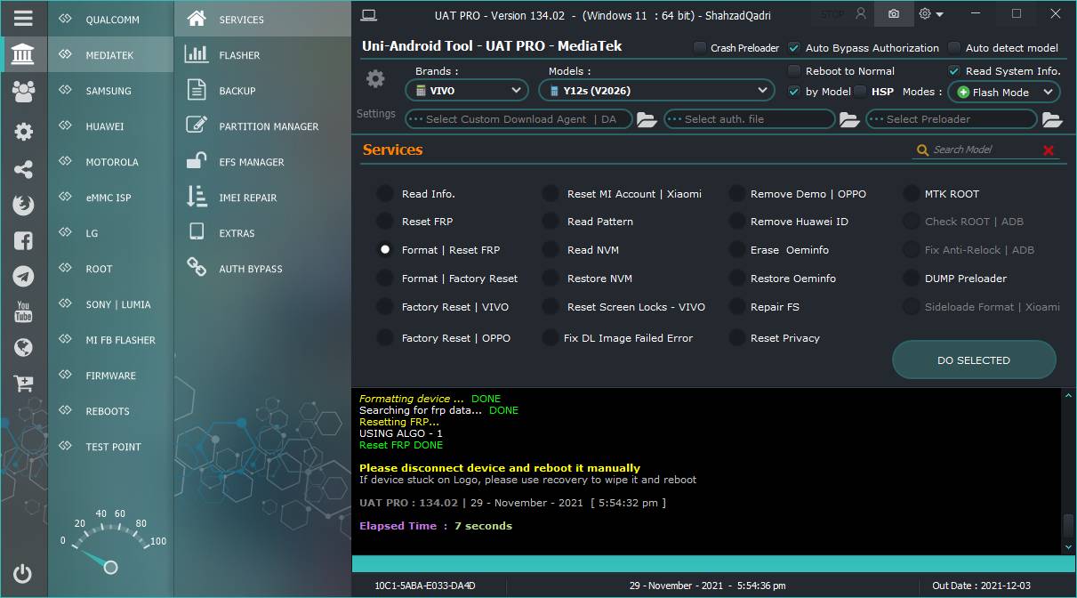Open the IMEI REPAIR tab
The height and width of the screenshot is (598, 1077).
(262, 198)
